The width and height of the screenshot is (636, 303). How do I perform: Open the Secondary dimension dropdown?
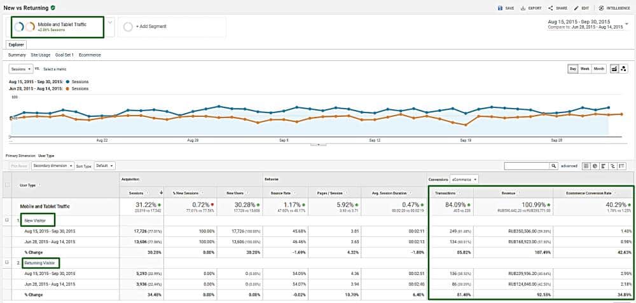53,166
